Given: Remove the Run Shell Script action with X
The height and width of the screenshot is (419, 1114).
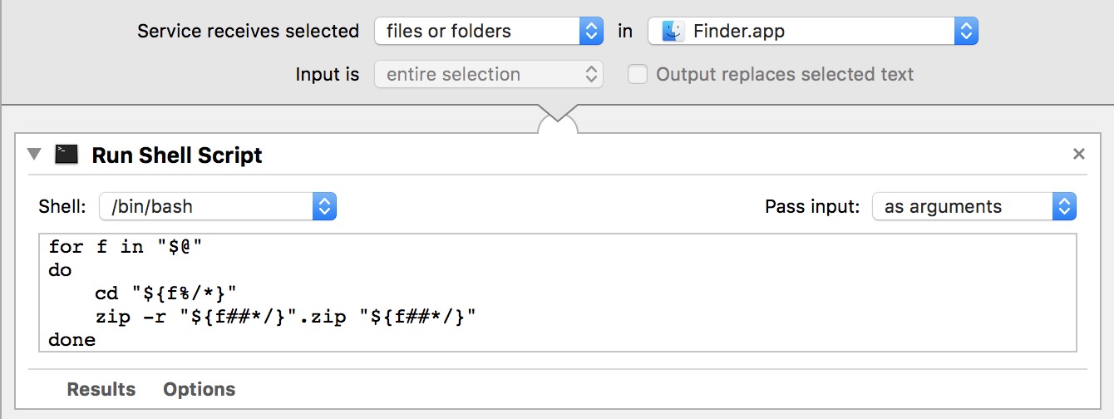Looking at the screenshot, I should click(1079, 154).
